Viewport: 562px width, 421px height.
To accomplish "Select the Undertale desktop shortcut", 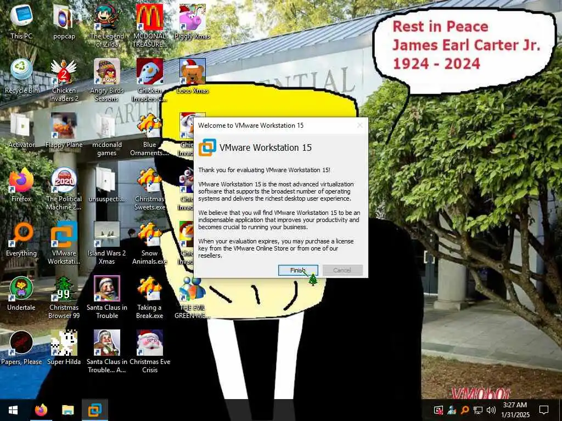I will coord(21,294).
